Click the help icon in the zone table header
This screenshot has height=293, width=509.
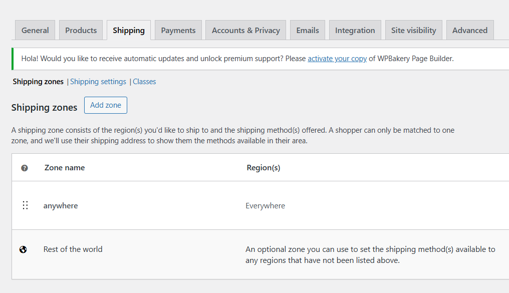pyautogui.click(x=24, y=168)
